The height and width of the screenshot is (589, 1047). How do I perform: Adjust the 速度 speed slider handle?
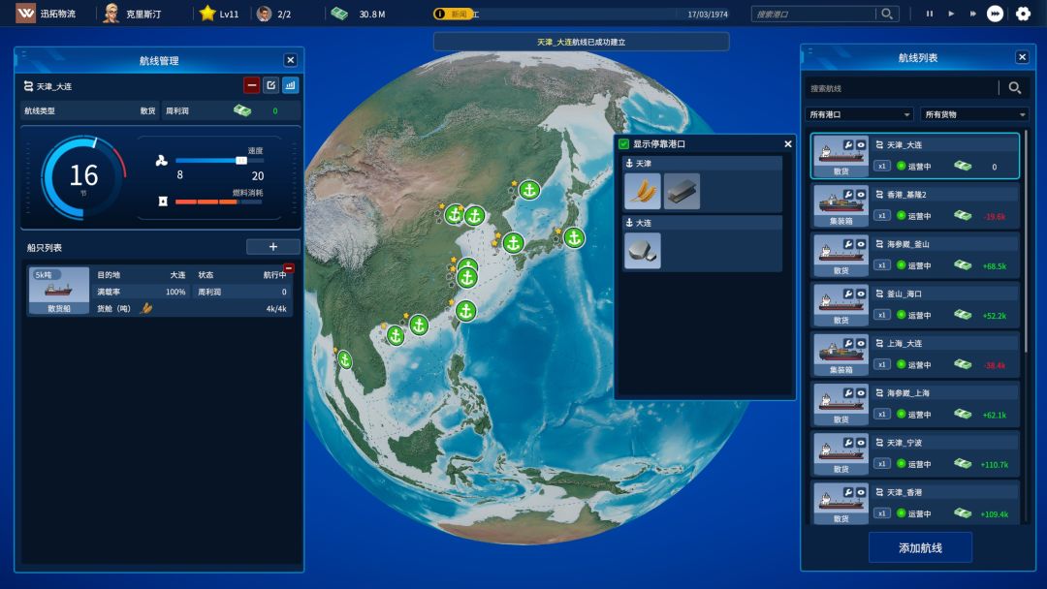click(x=241, y=160)
